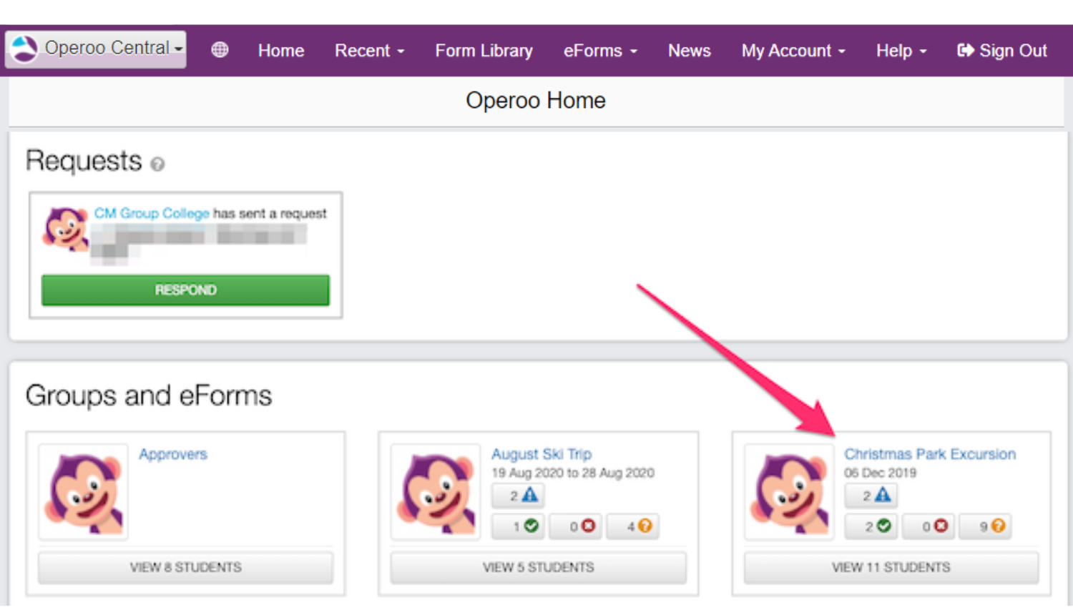Click the help question mark beside Requests

coord(157,164)
